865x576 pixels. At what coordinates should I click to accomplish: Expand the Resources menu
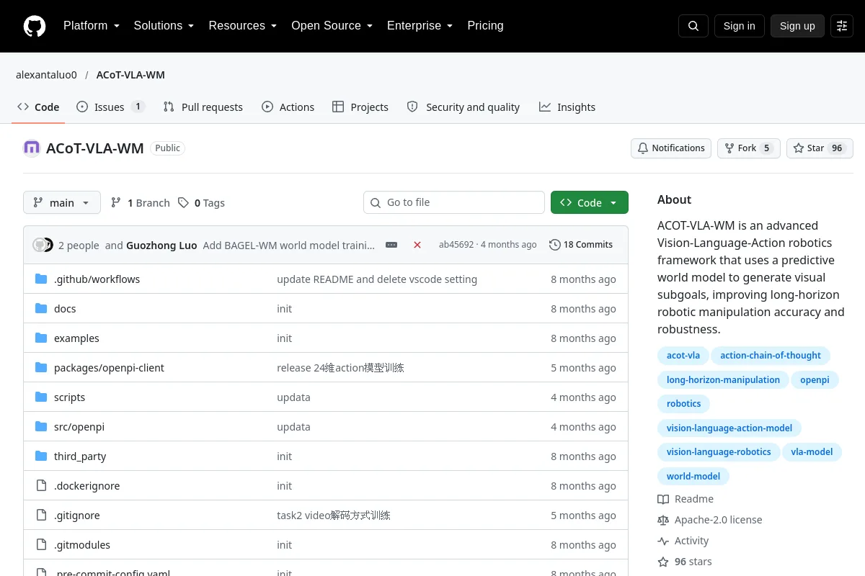243,26
